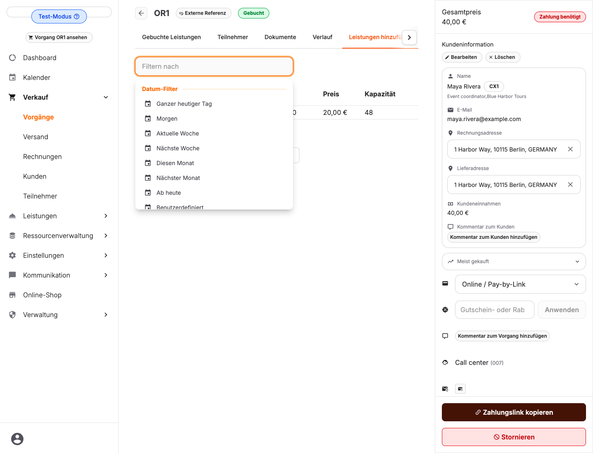This screenshot has height=453, width=593.
Task: Open the user account avatar icon
Action: click(x=17, y=439)
